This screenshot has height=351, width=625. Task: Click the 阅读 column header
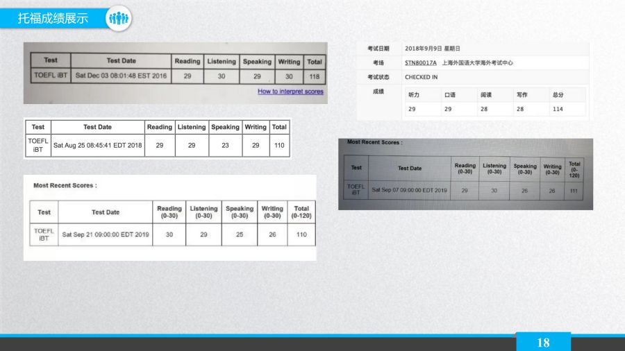coord(486,95)
